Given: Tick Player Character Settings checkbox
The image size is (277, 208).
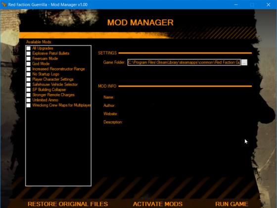Looking at the screenshot, I should 29,79.
